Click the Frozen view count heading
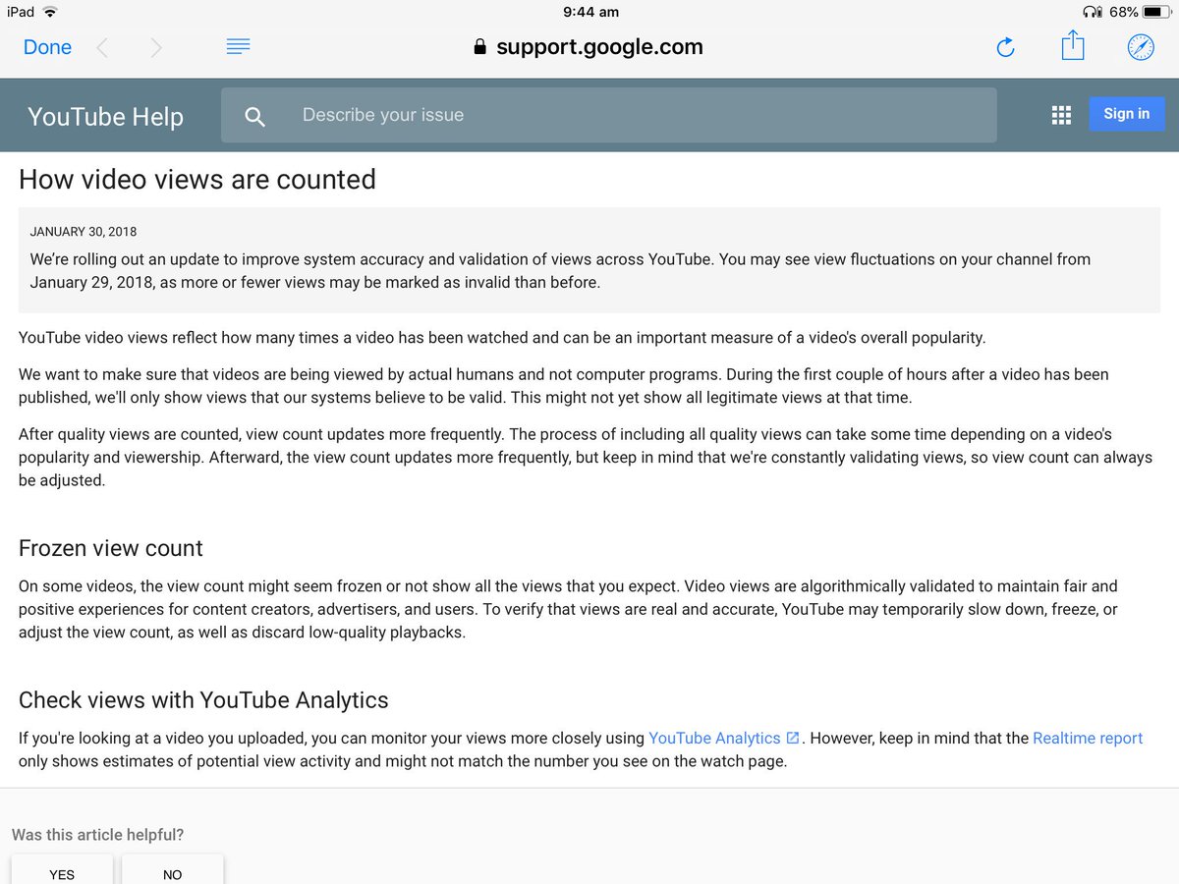Screen dimensions: 1179x884 111,548
